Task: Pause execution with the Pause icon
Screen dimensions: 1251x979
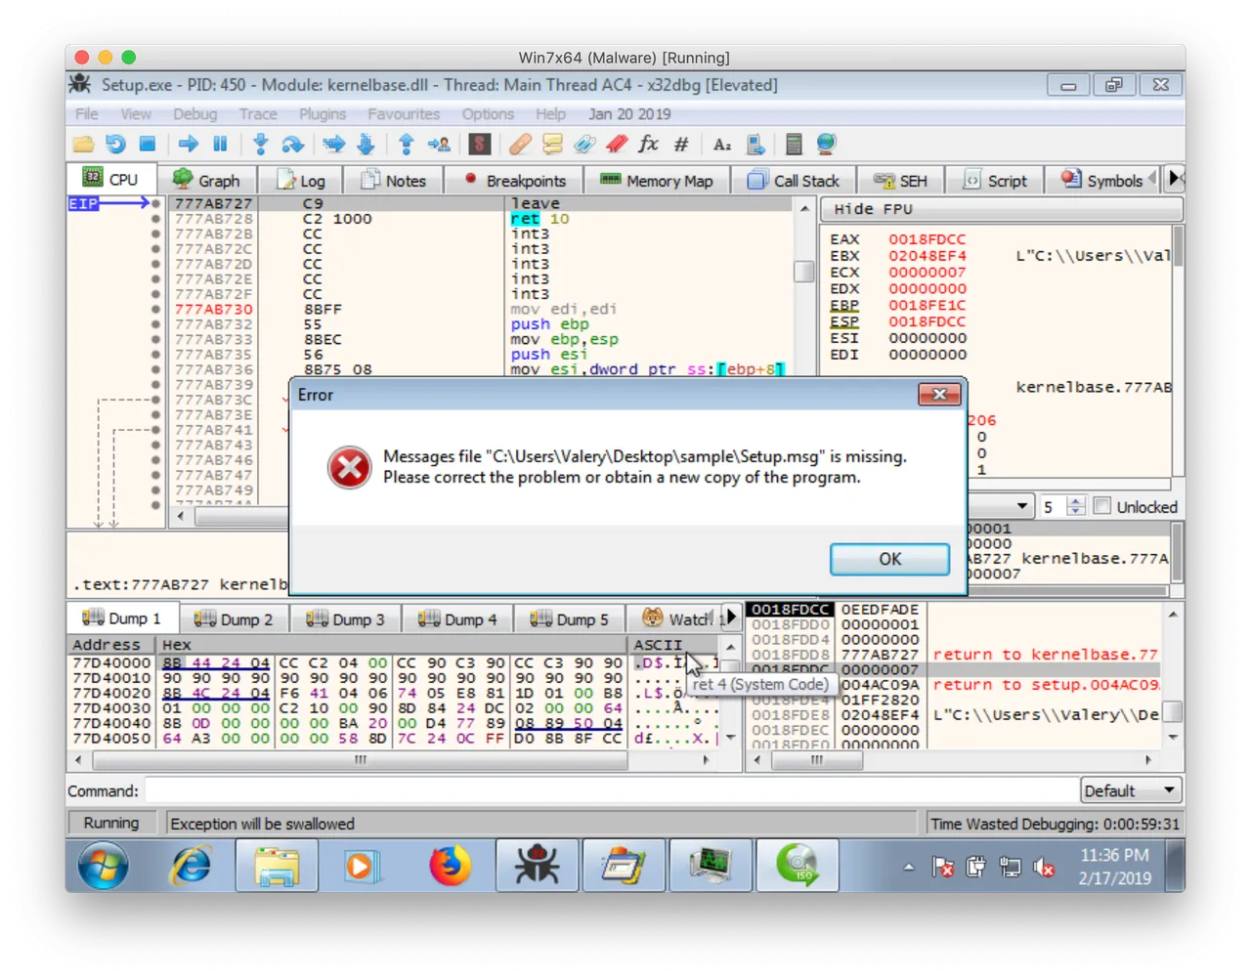Action: (x=220, y=145)
